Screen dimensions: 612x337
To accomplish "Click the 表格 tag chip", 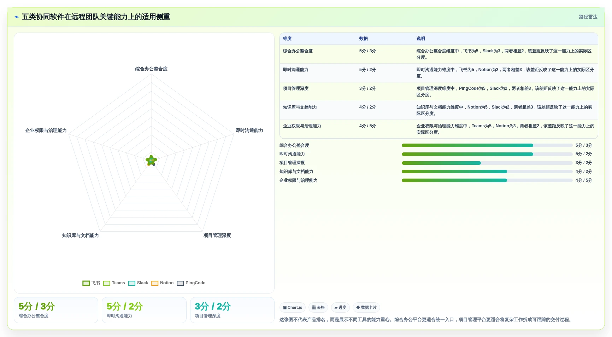I will tap(318, 307).
